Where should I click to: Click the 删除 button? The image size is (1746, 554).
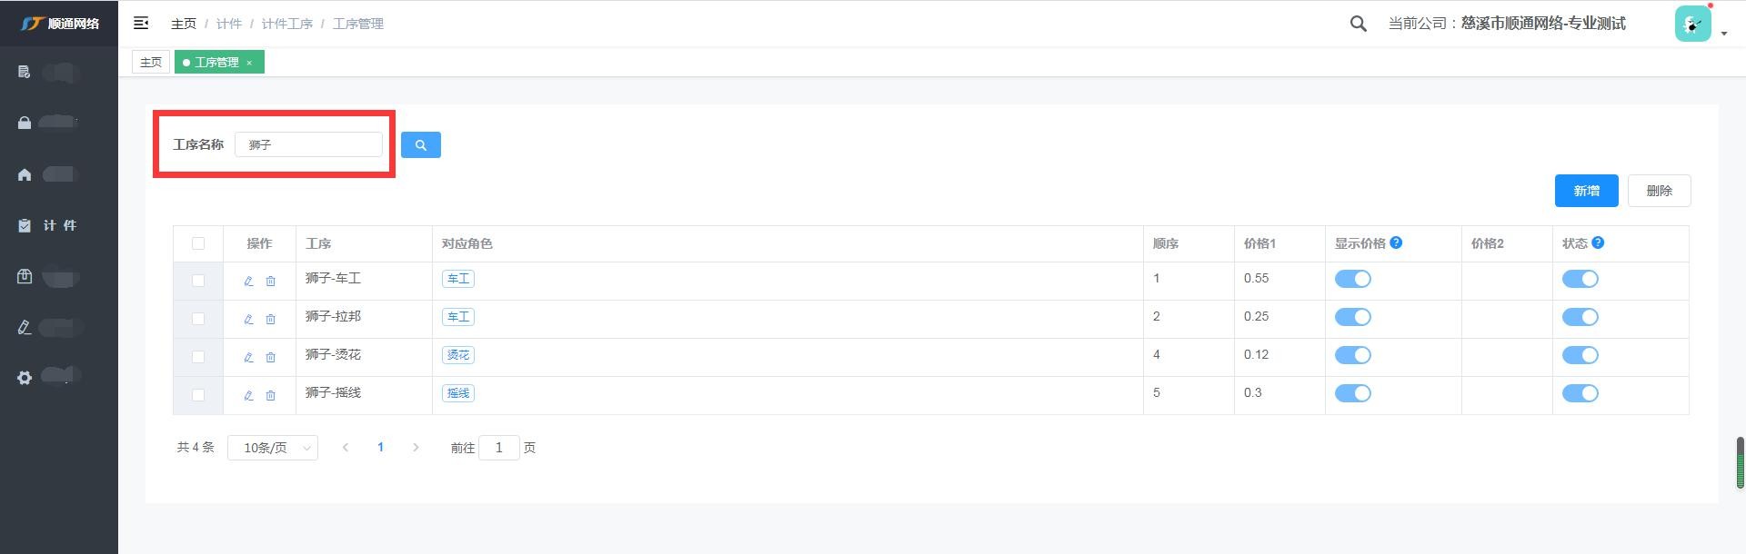pos(1659,191)
